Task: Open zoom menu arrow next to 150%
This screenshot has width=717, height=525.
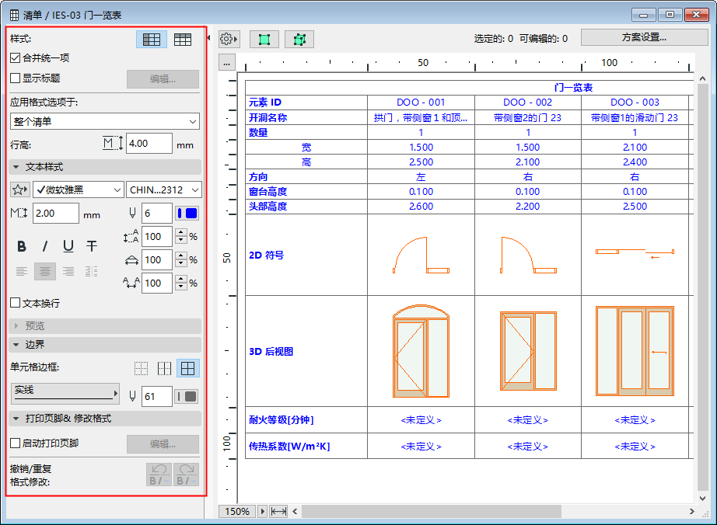Action: point(263,511)
